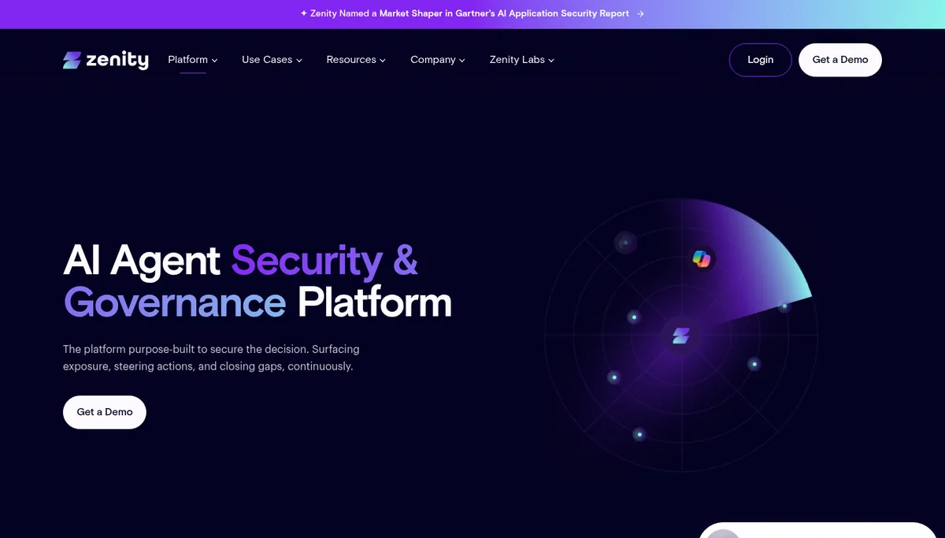Click the Get a Demo button below the hero text

click(x=105, y=412)
